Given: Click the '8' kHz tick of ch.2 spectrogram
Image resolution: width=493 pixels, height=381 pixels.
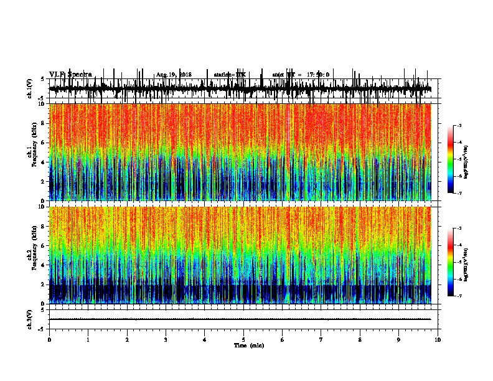Looking at the screenshot, I should coord(42,227).
